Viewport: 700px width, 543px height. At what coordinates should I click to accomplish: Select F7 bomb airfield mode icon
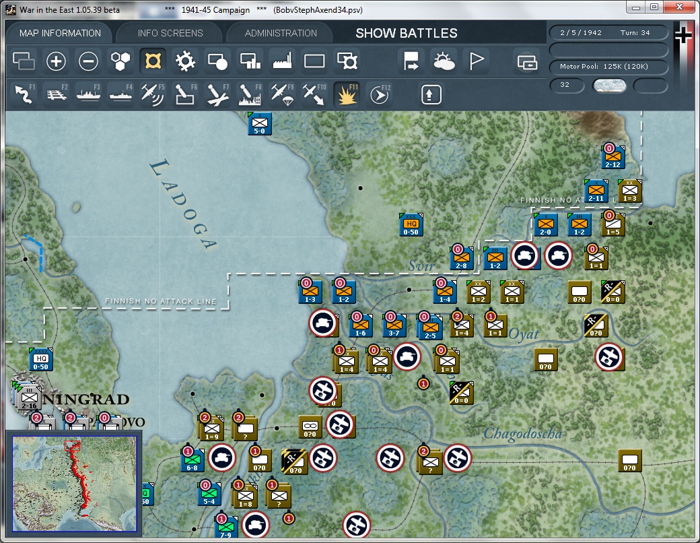[x=217, y=94]
